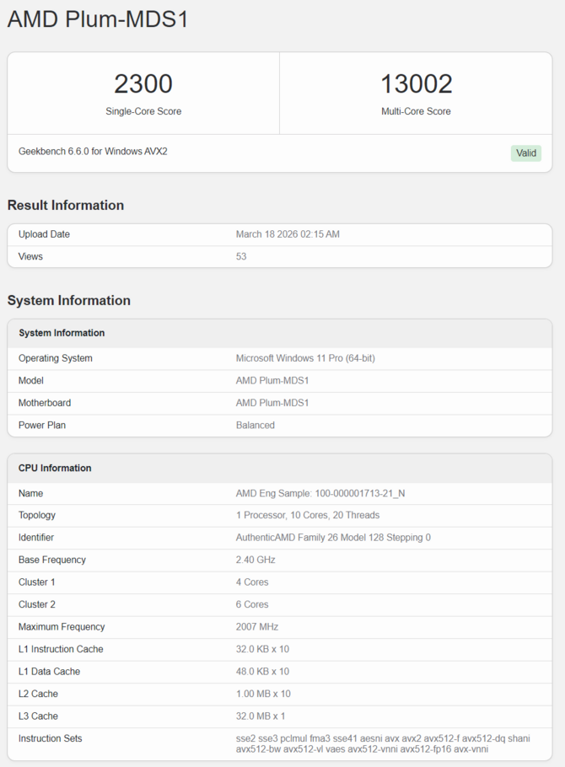The image size is (565, 767).
Task: Click the Operating System label
Action: [56, 358]
